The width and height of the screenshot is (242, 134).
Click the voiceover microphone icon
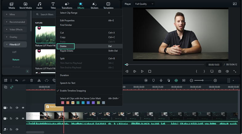[x=161, y=80]
